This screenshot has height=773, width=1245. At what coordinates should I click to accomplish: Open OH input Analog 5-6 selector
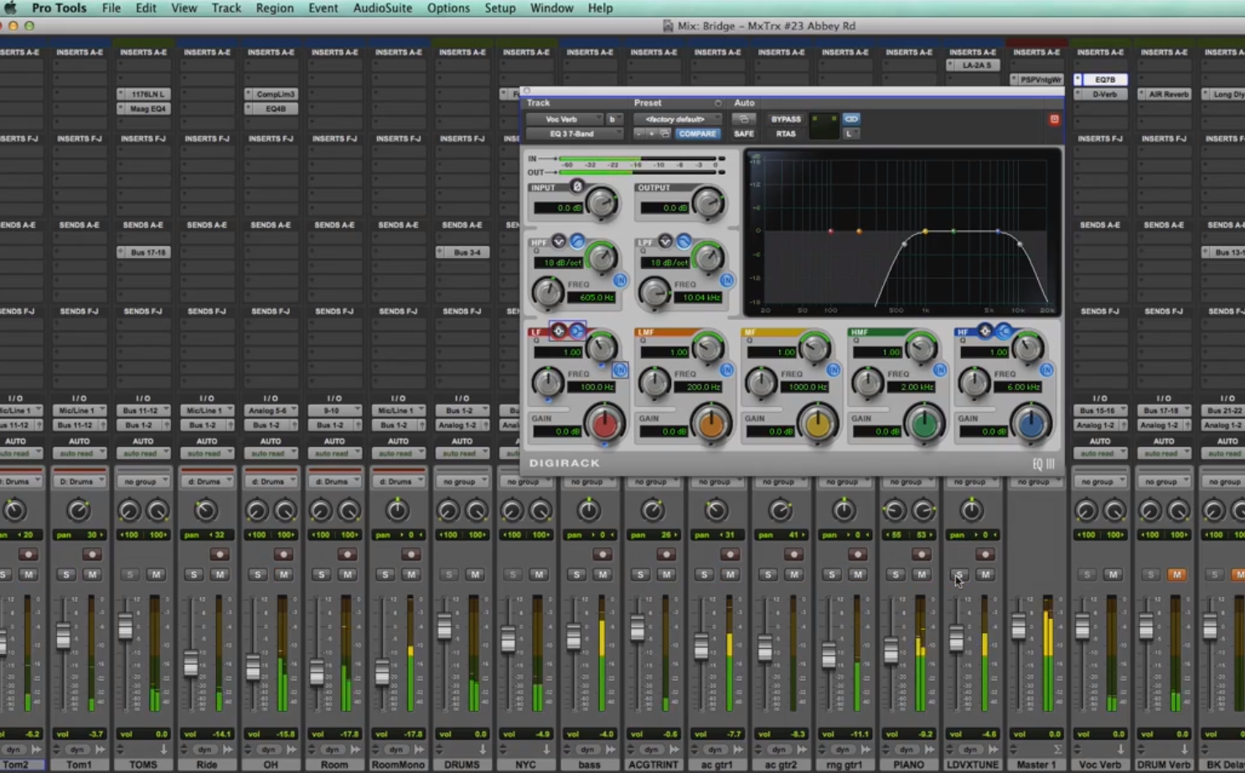click(270, 411)
